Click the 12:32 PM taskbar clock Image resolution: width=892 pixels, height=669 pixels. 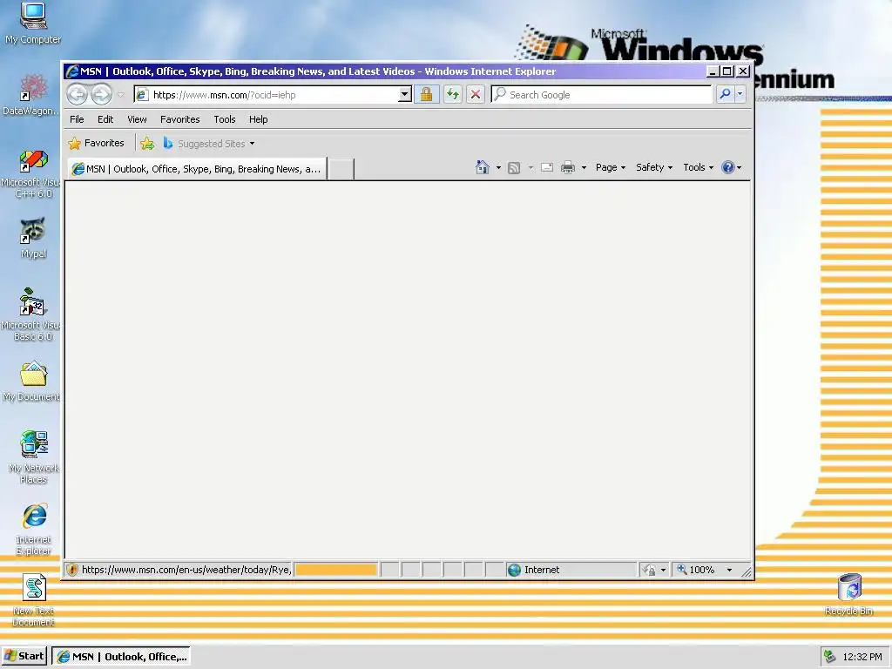[862, 657]
